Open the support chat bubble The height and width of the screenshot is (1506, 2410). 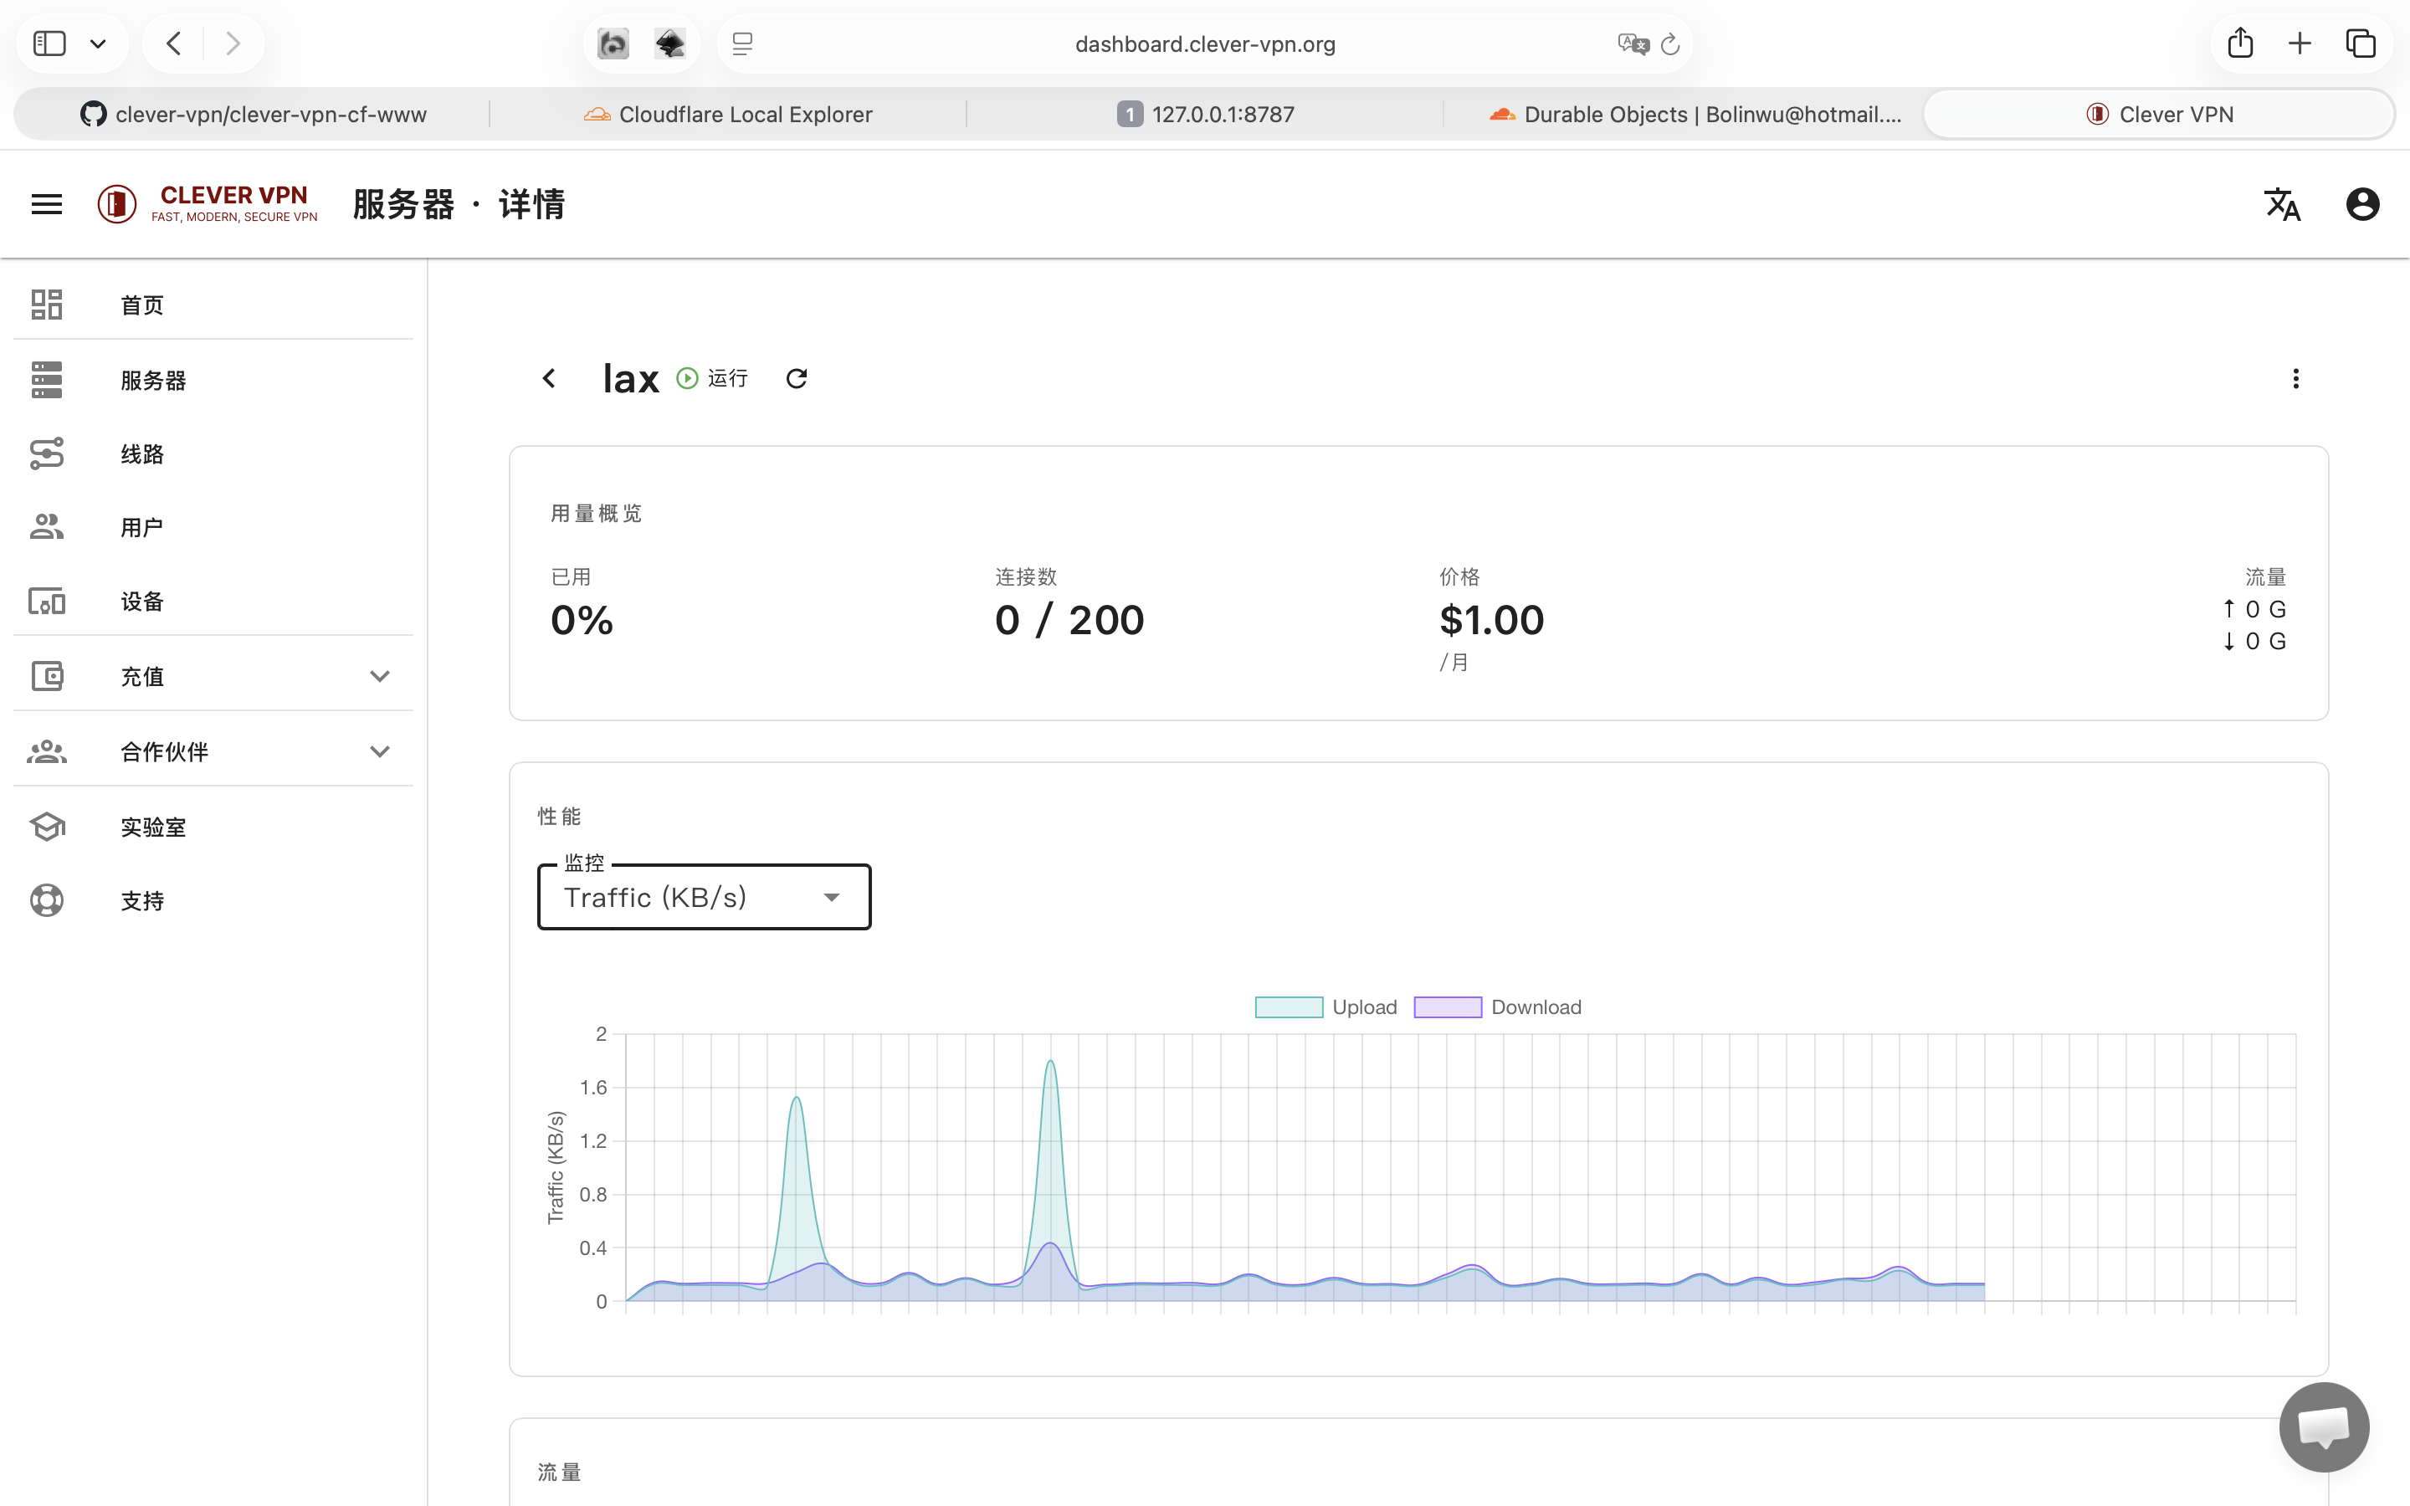coord(2323,1427)
